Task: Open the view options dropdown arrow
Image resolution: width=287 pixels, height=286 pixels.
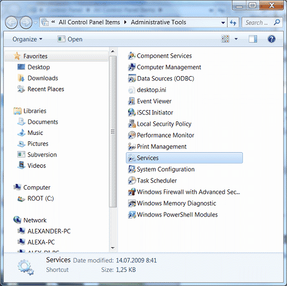Action: coord(236,39)
